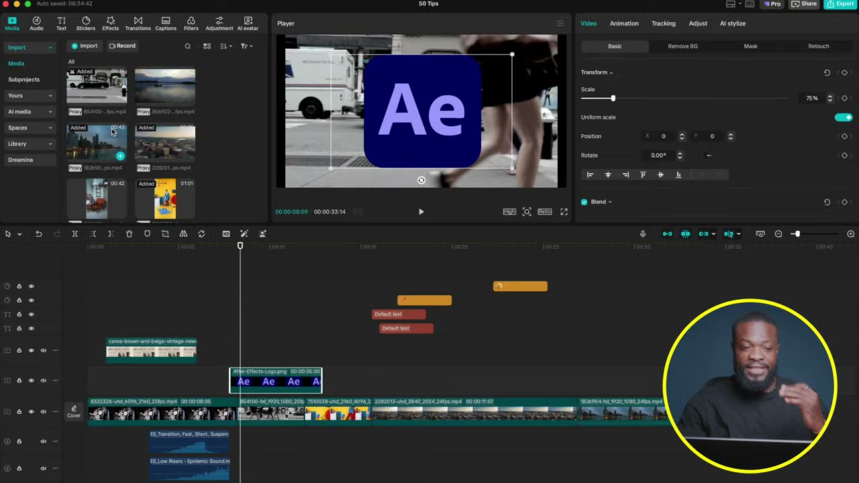Expand the Blend section arrow
This screenshot has height=483, width=859.
(610, 202)
